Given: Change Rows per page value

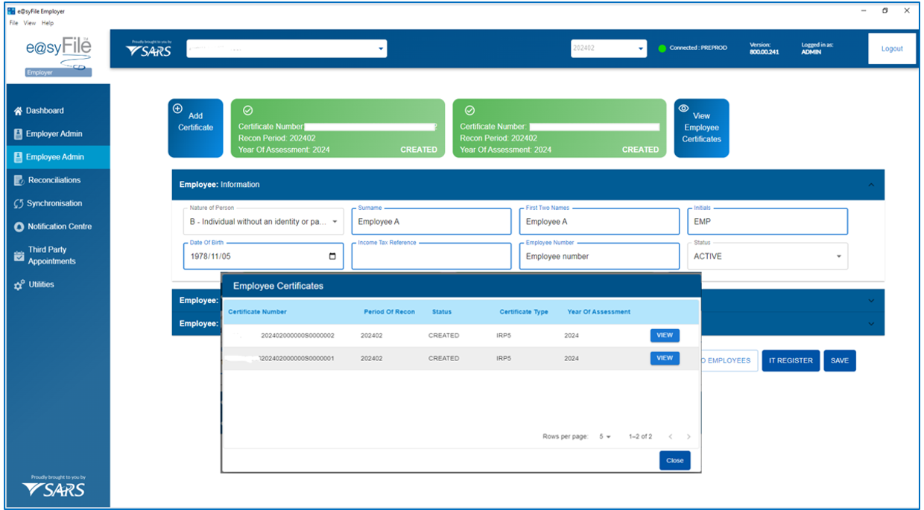Looking at the screenshot, I should (x=604, y=437).
